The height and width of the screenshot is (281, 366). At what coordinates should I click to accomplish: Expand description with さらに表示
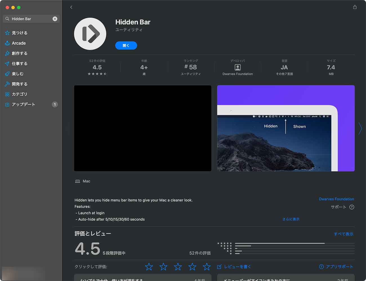click(291, 219)
